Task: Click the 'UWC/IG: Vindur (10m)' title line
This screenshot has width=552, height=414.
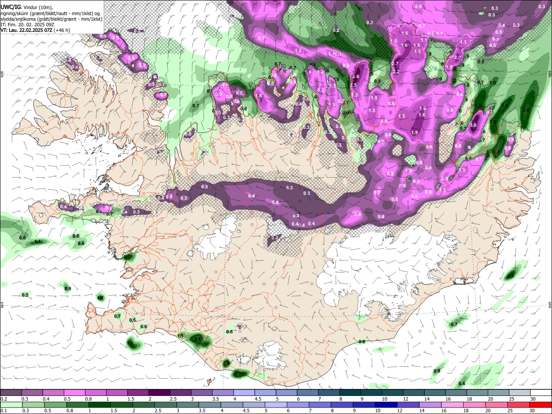Action: pos(27,7)
